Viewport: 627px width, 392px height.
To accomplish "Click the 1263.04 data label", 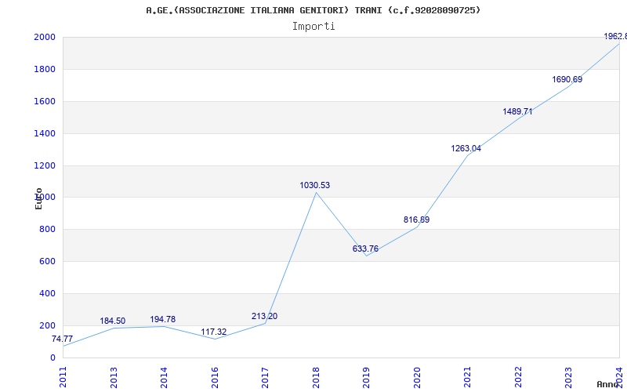I will (x=466, y=149).
